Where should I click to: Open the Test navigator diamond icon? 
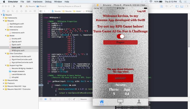click(22, 11)
